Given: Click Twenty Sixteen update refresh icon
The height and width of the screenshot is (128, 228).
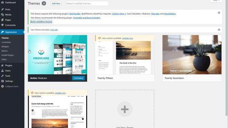Looking at the screenshot, I should click(x=32, y=93).
